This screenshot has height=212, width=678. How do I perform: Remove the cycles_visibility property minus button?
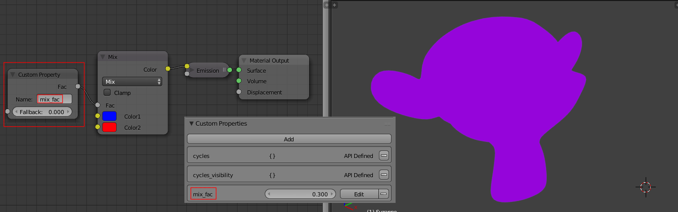384,175
